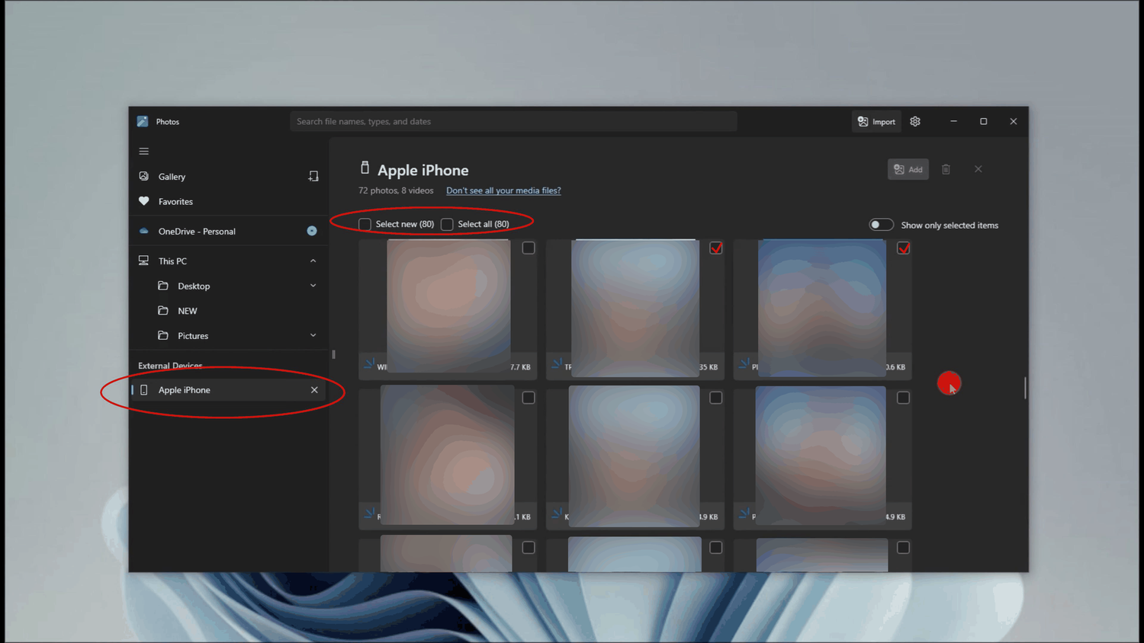Open the 7.7 KB photo thumbnail

pyautogui.click(x=448, y=306)
